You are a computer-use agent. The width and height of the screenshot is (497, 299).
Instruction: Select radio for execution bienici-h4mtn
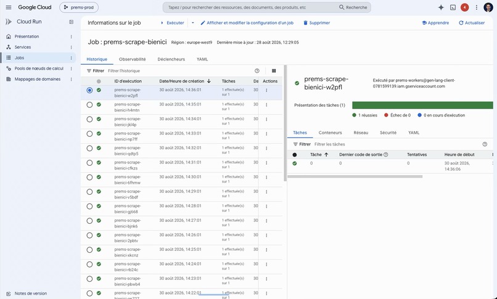[89, 105]
